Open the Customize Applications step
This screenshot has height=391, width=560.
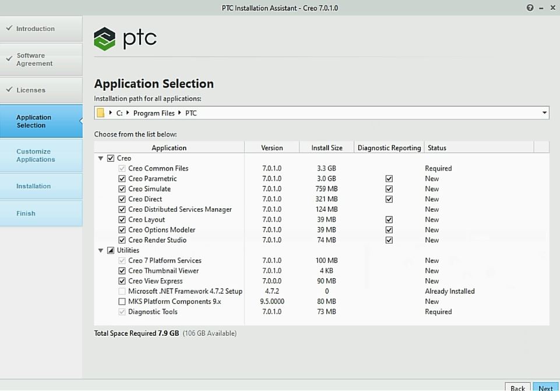[x=41, y=155]
